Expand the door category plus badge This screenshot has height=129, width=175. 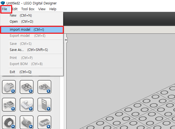[49, 109]
